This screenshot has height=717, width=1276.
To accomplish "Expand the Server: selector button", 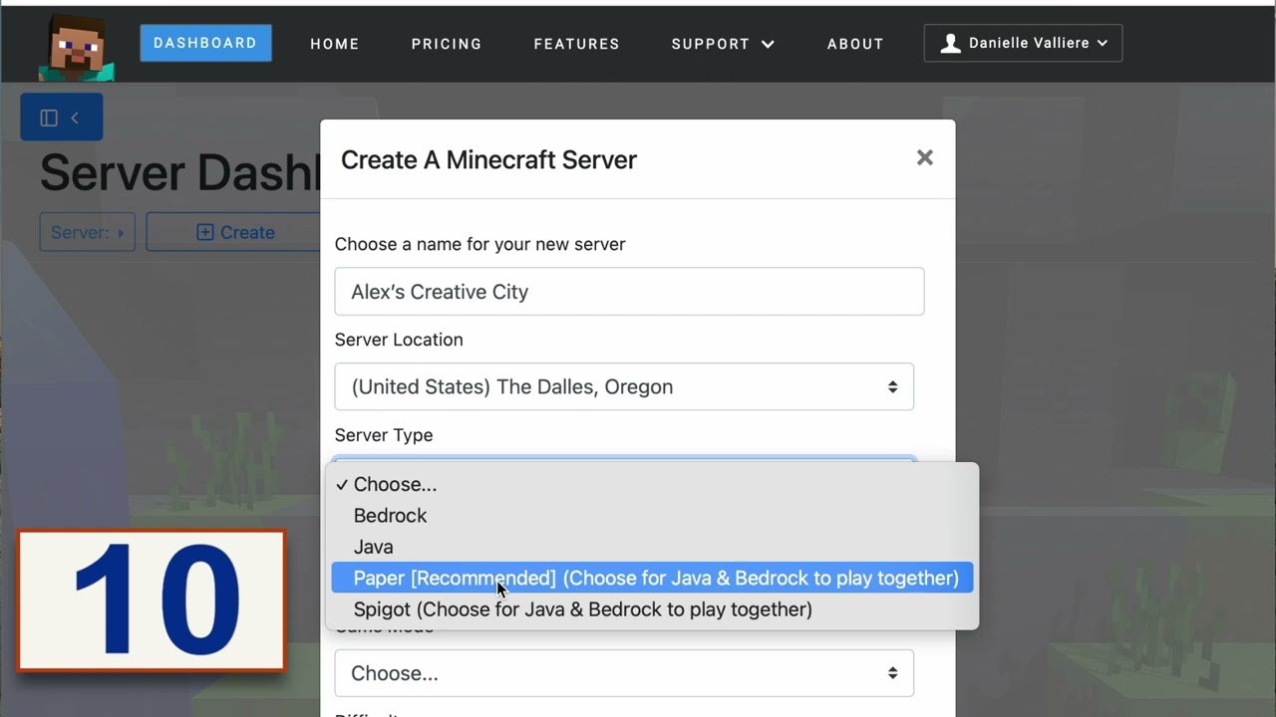I will click(87, 232).
